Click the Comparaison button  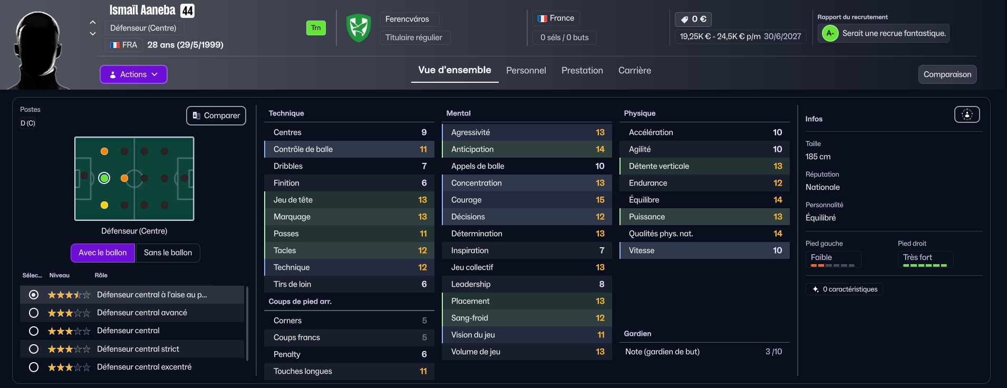947,74
